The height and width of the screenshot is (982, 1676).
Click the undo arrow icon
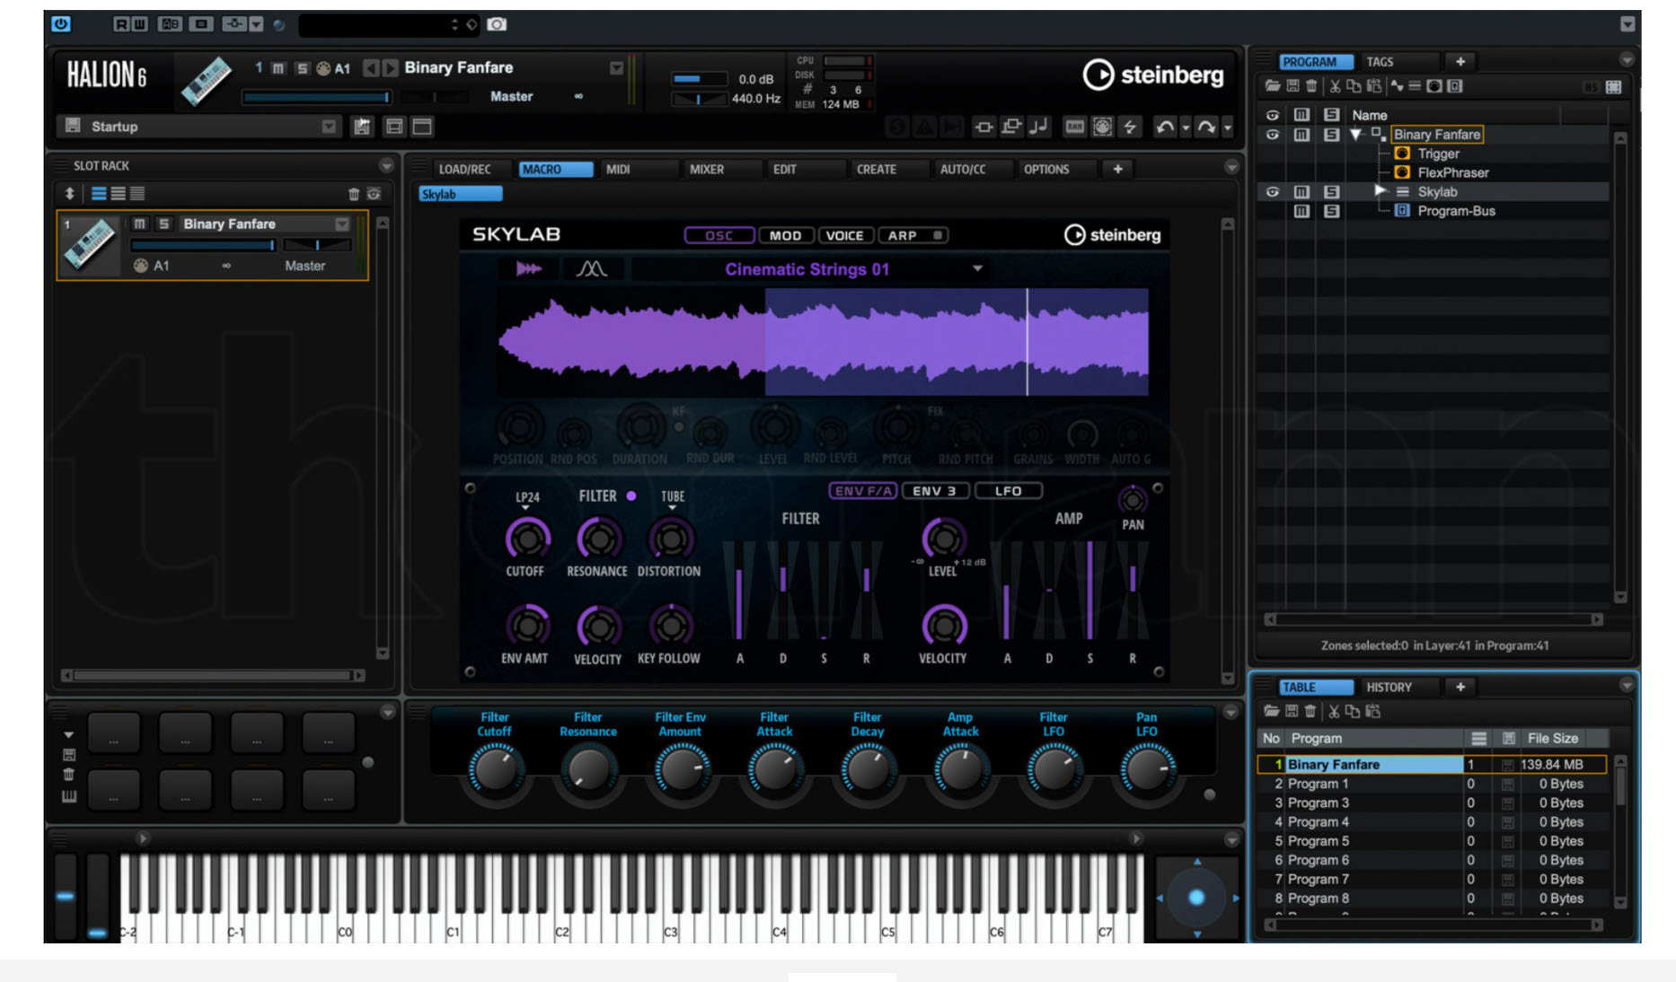[x=1165, y=127]
